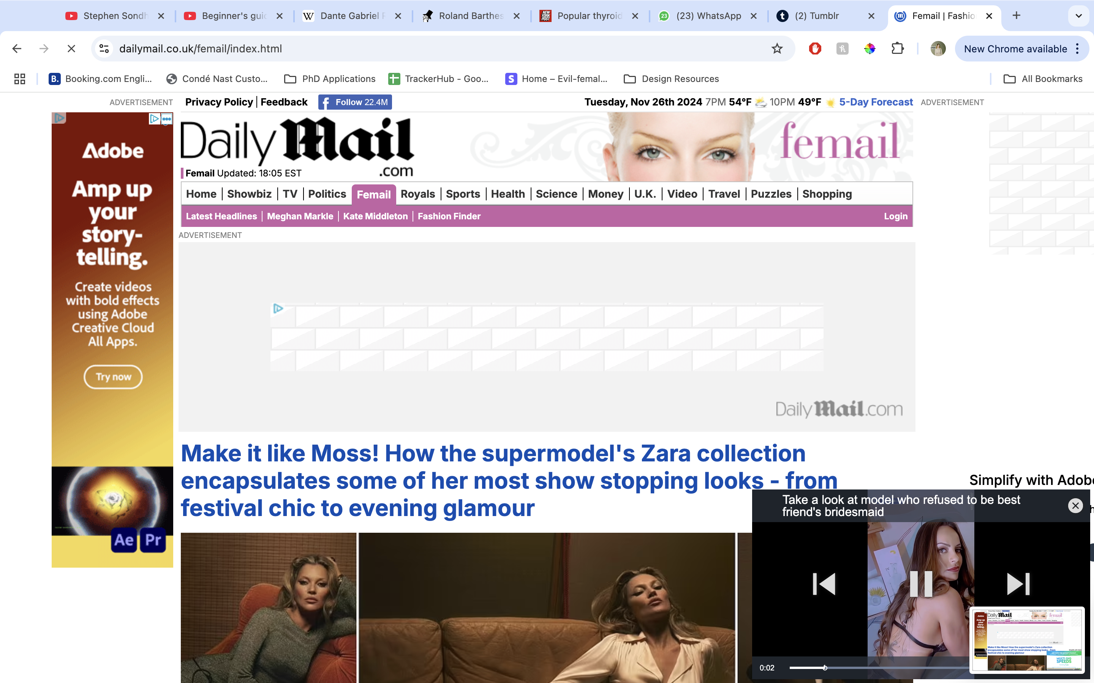This screenshot has height=683, width=1094.
Task: Bookmark this page with the star icon
Action: (777, 49)
